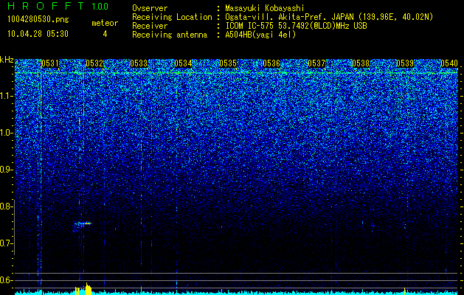Click the kHz axis unit label
Screen dimensions: 464x295
coord(7,60)
